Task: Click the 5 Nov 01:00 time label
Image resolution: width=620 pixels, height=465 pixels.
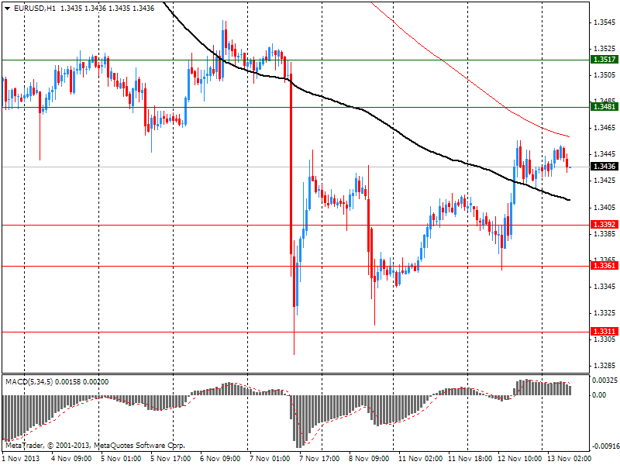Action: point(121,459)
